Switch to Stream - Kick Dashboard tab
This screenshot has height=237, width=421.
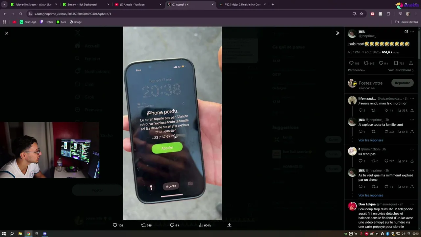pyautogui.click(x=86, y=5)
